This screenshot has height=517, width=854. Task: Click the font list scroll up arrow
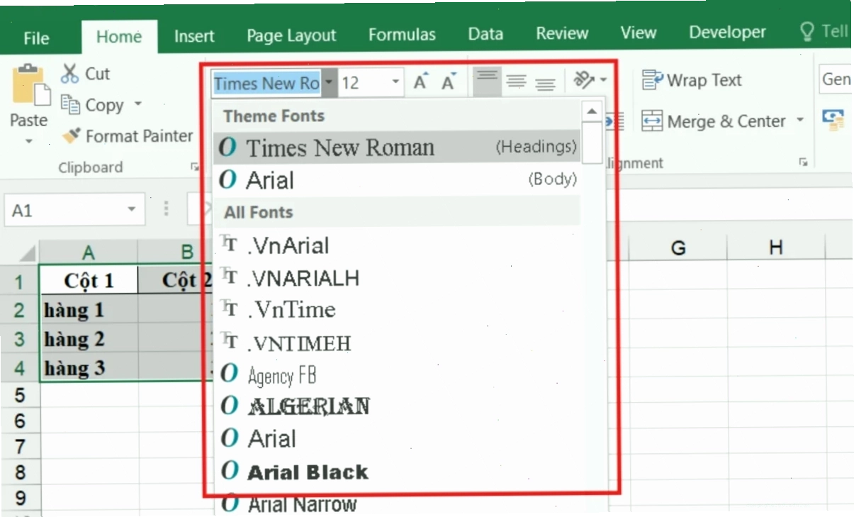(592, 111)
